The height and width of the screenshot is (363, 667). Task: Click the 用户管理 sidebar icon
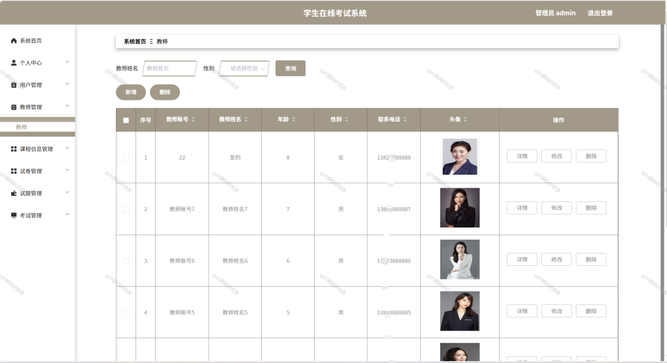tap(14, 85)
